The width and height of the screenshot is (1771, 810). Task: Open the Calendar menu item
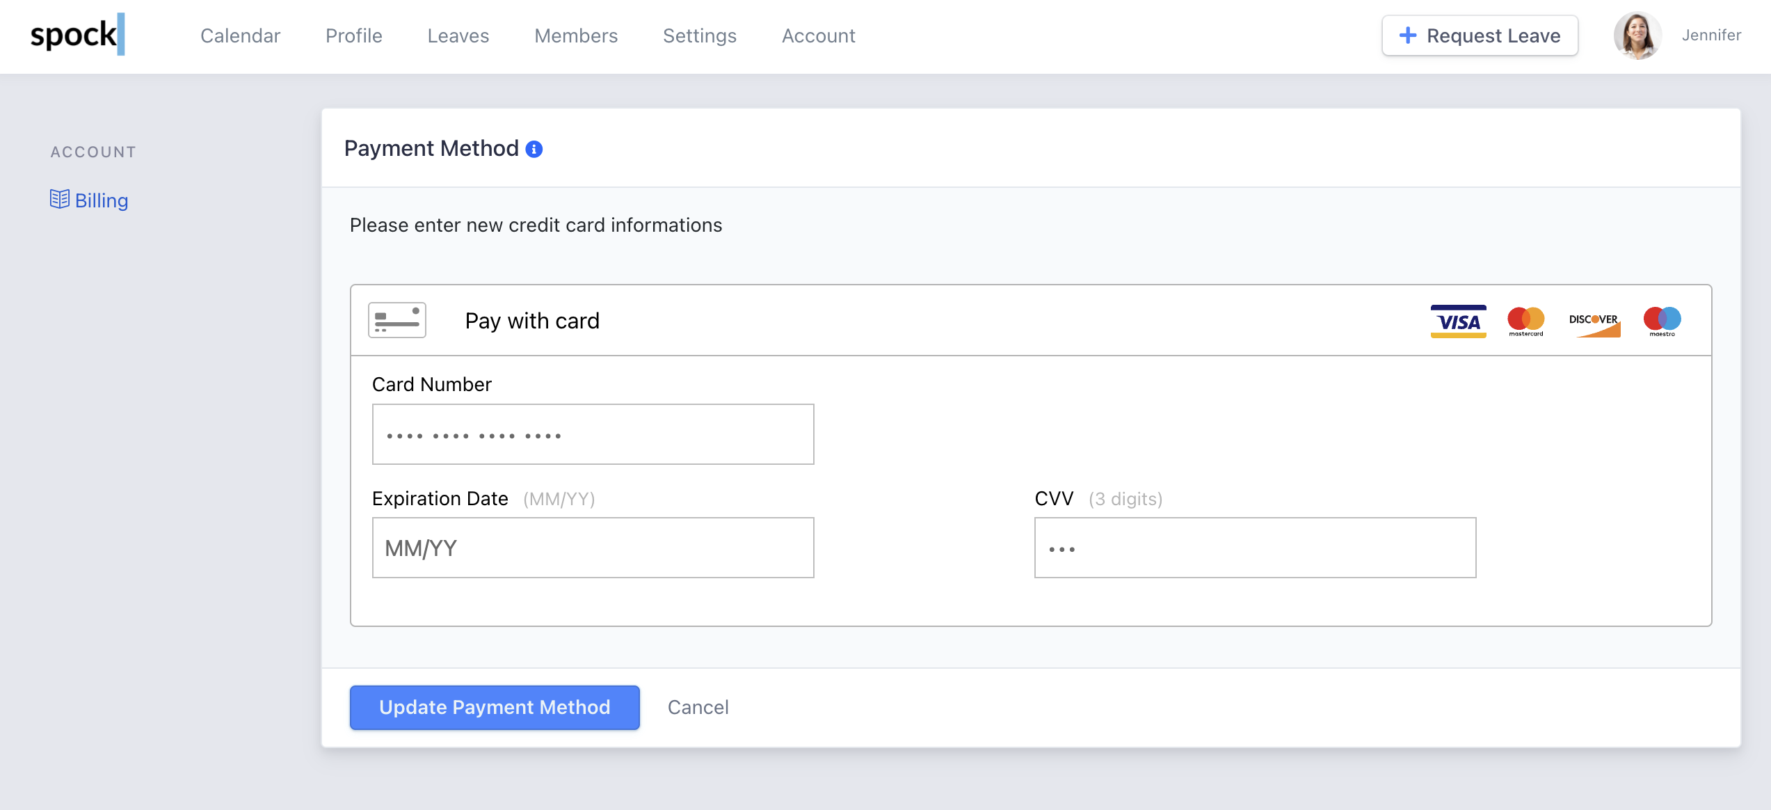click(240, 35)
